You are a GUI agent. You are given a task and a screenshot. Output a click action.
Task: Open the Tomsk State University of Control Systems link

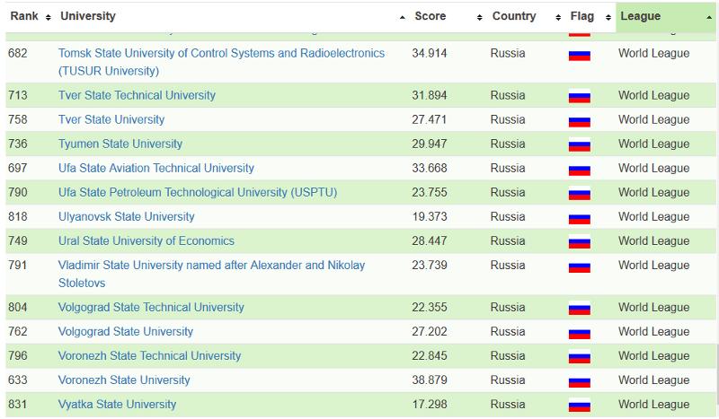(221, 54)
